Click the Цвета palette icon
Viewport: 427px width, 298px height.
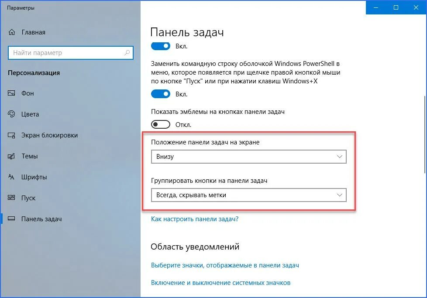(x=11, y=114)
